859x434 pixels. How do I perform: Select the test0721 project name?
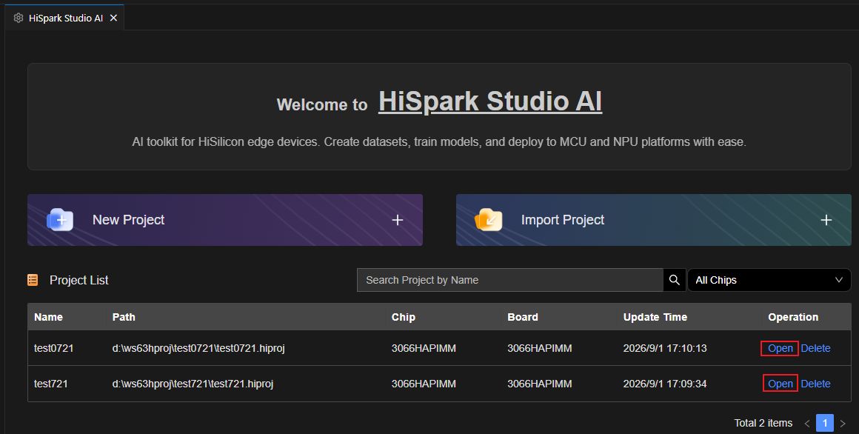[x=53, y=349]
